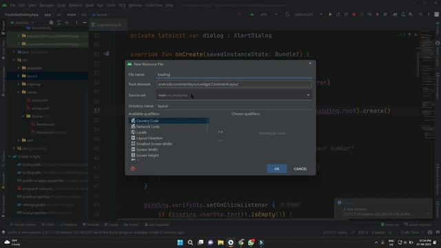Expand the xml folder
Screen dimensions: 441x248
19,140
